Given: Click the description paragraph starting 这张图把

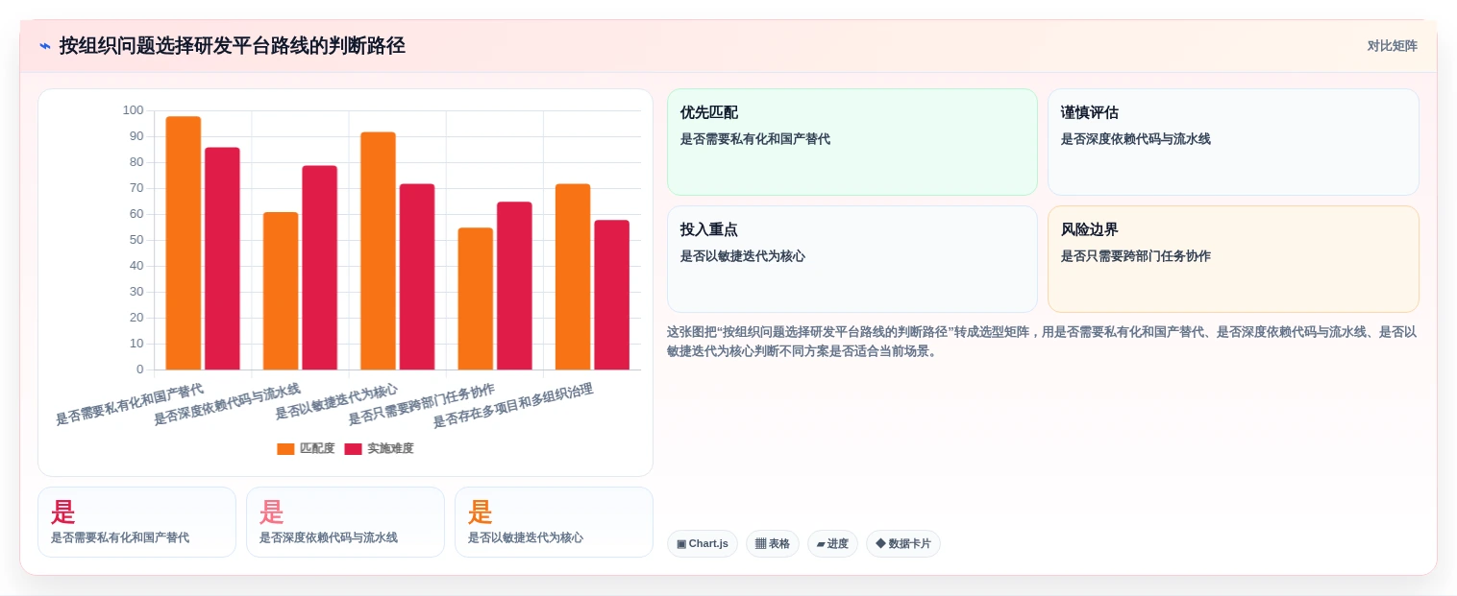Looking at the screenshot, I should click(x=1043, y=342).
